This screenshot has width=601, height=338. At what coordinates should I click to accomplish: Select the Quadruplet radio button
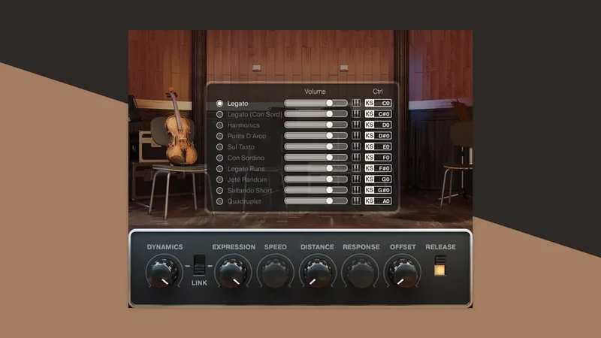click(219, 201)
